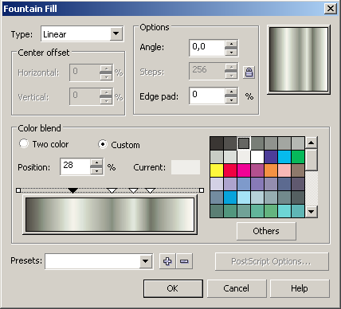This screenshot has width=341, height=309.
Task: Click the Edge pad input field
Action: coord(207,96)
